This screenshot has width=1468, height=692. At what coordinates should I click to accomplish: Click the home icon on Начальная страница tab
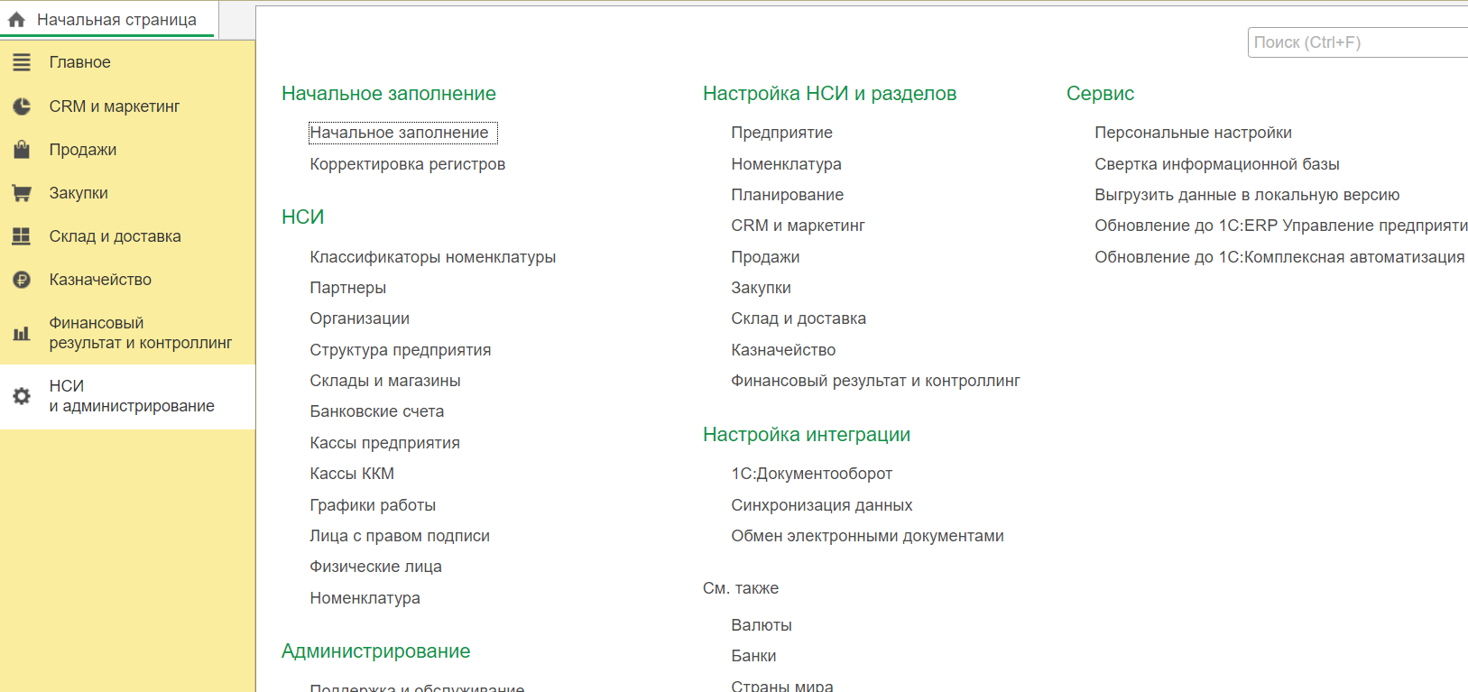pyautogui.click(x=16, y=20)
